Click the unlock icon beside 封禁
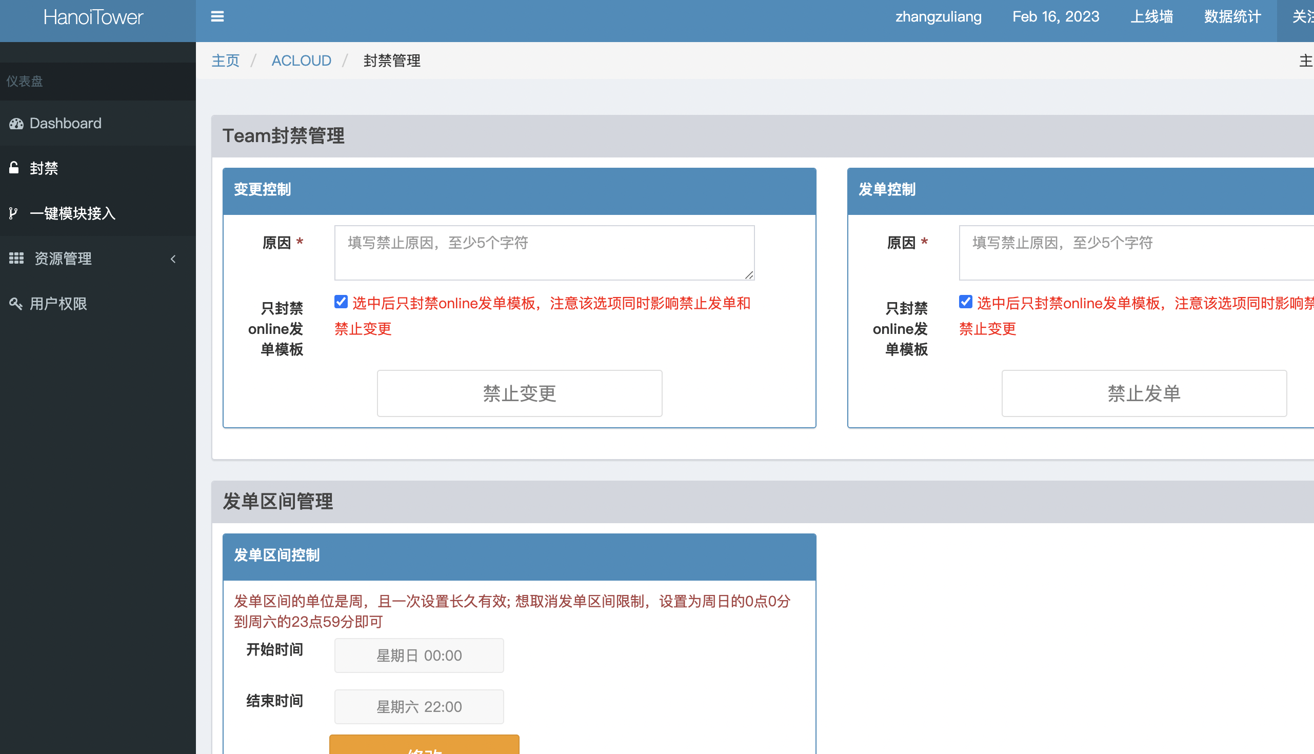The image size is (1314, 754). 14,168
